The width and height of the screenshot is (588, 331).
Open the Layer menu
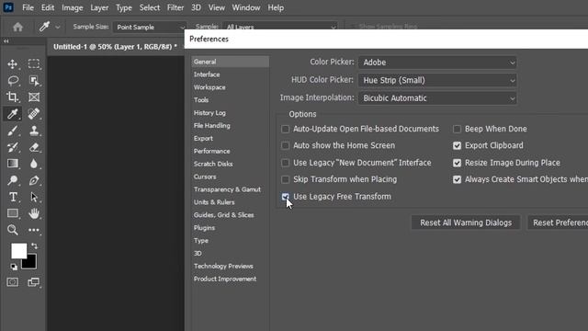pos(99,7)
